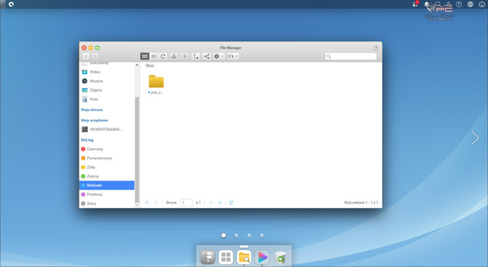The height and width of the screenshot is (267, 488).
Task: Focus the File Manager search field
Action: click(351, 56)
